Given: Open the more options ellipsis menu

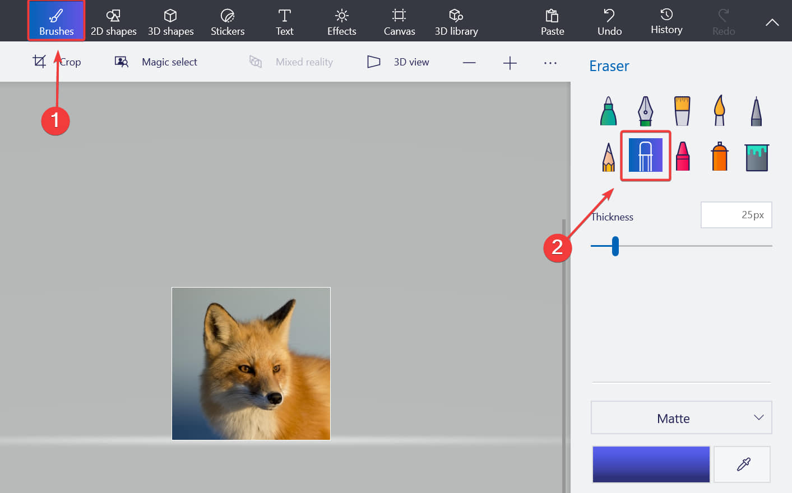Looking at the screenshot, I should [x=550, y=63].
